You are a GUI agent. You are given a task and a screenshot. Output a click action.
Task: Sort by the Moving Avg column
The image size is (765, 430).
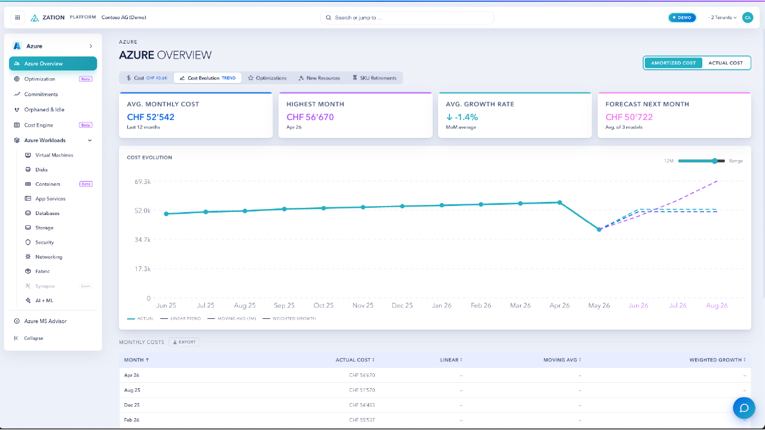pyautogui.click(x=562, y=360)
